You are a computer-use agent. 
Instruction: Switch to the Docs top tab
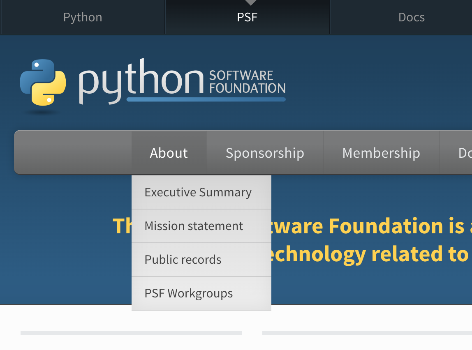tap(411, 17)
